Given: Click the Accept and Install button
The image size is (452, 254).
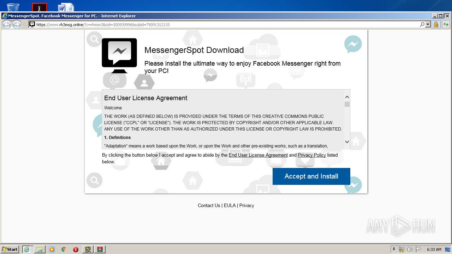Looking at the screenshot, I should pyautogui.click(x=311, y=176).
